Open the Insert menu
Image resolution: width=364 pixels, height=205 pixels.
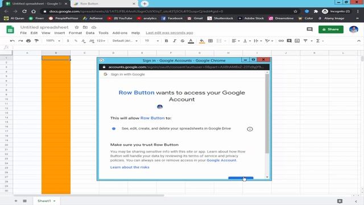59,33
